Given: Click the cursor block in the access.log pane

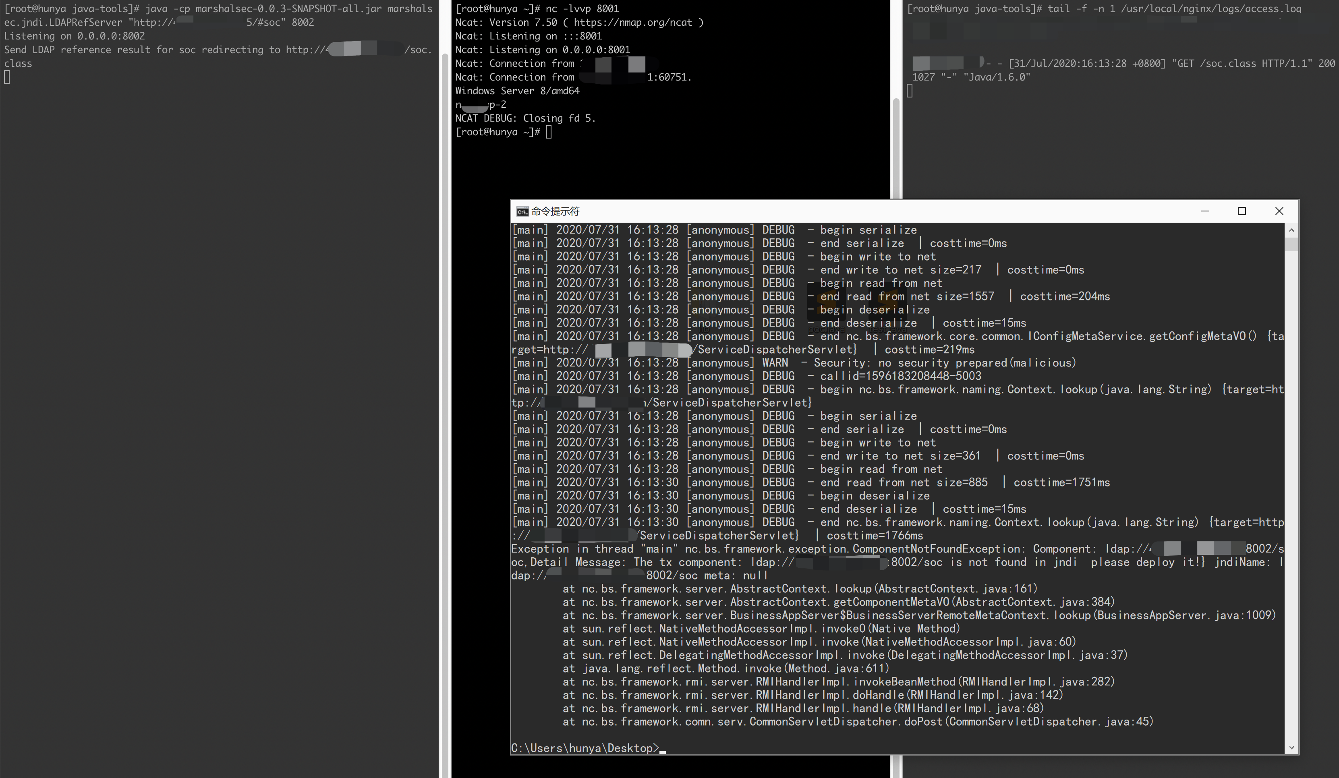Looking at the screenshot, I should (910, 91).
